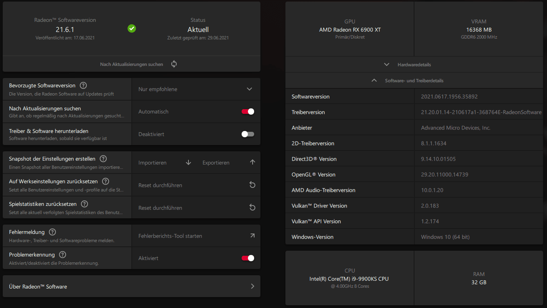Click the VRAM 16368 MB tile
Image resolution: width=547 pixels, height=308 pixels.
click(x=479, y=29)
